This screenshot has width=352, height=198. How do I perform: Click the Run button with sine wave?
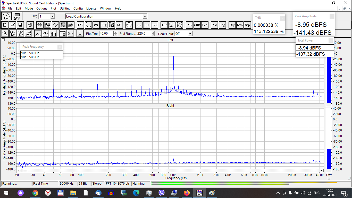click(x=7, y=16)
